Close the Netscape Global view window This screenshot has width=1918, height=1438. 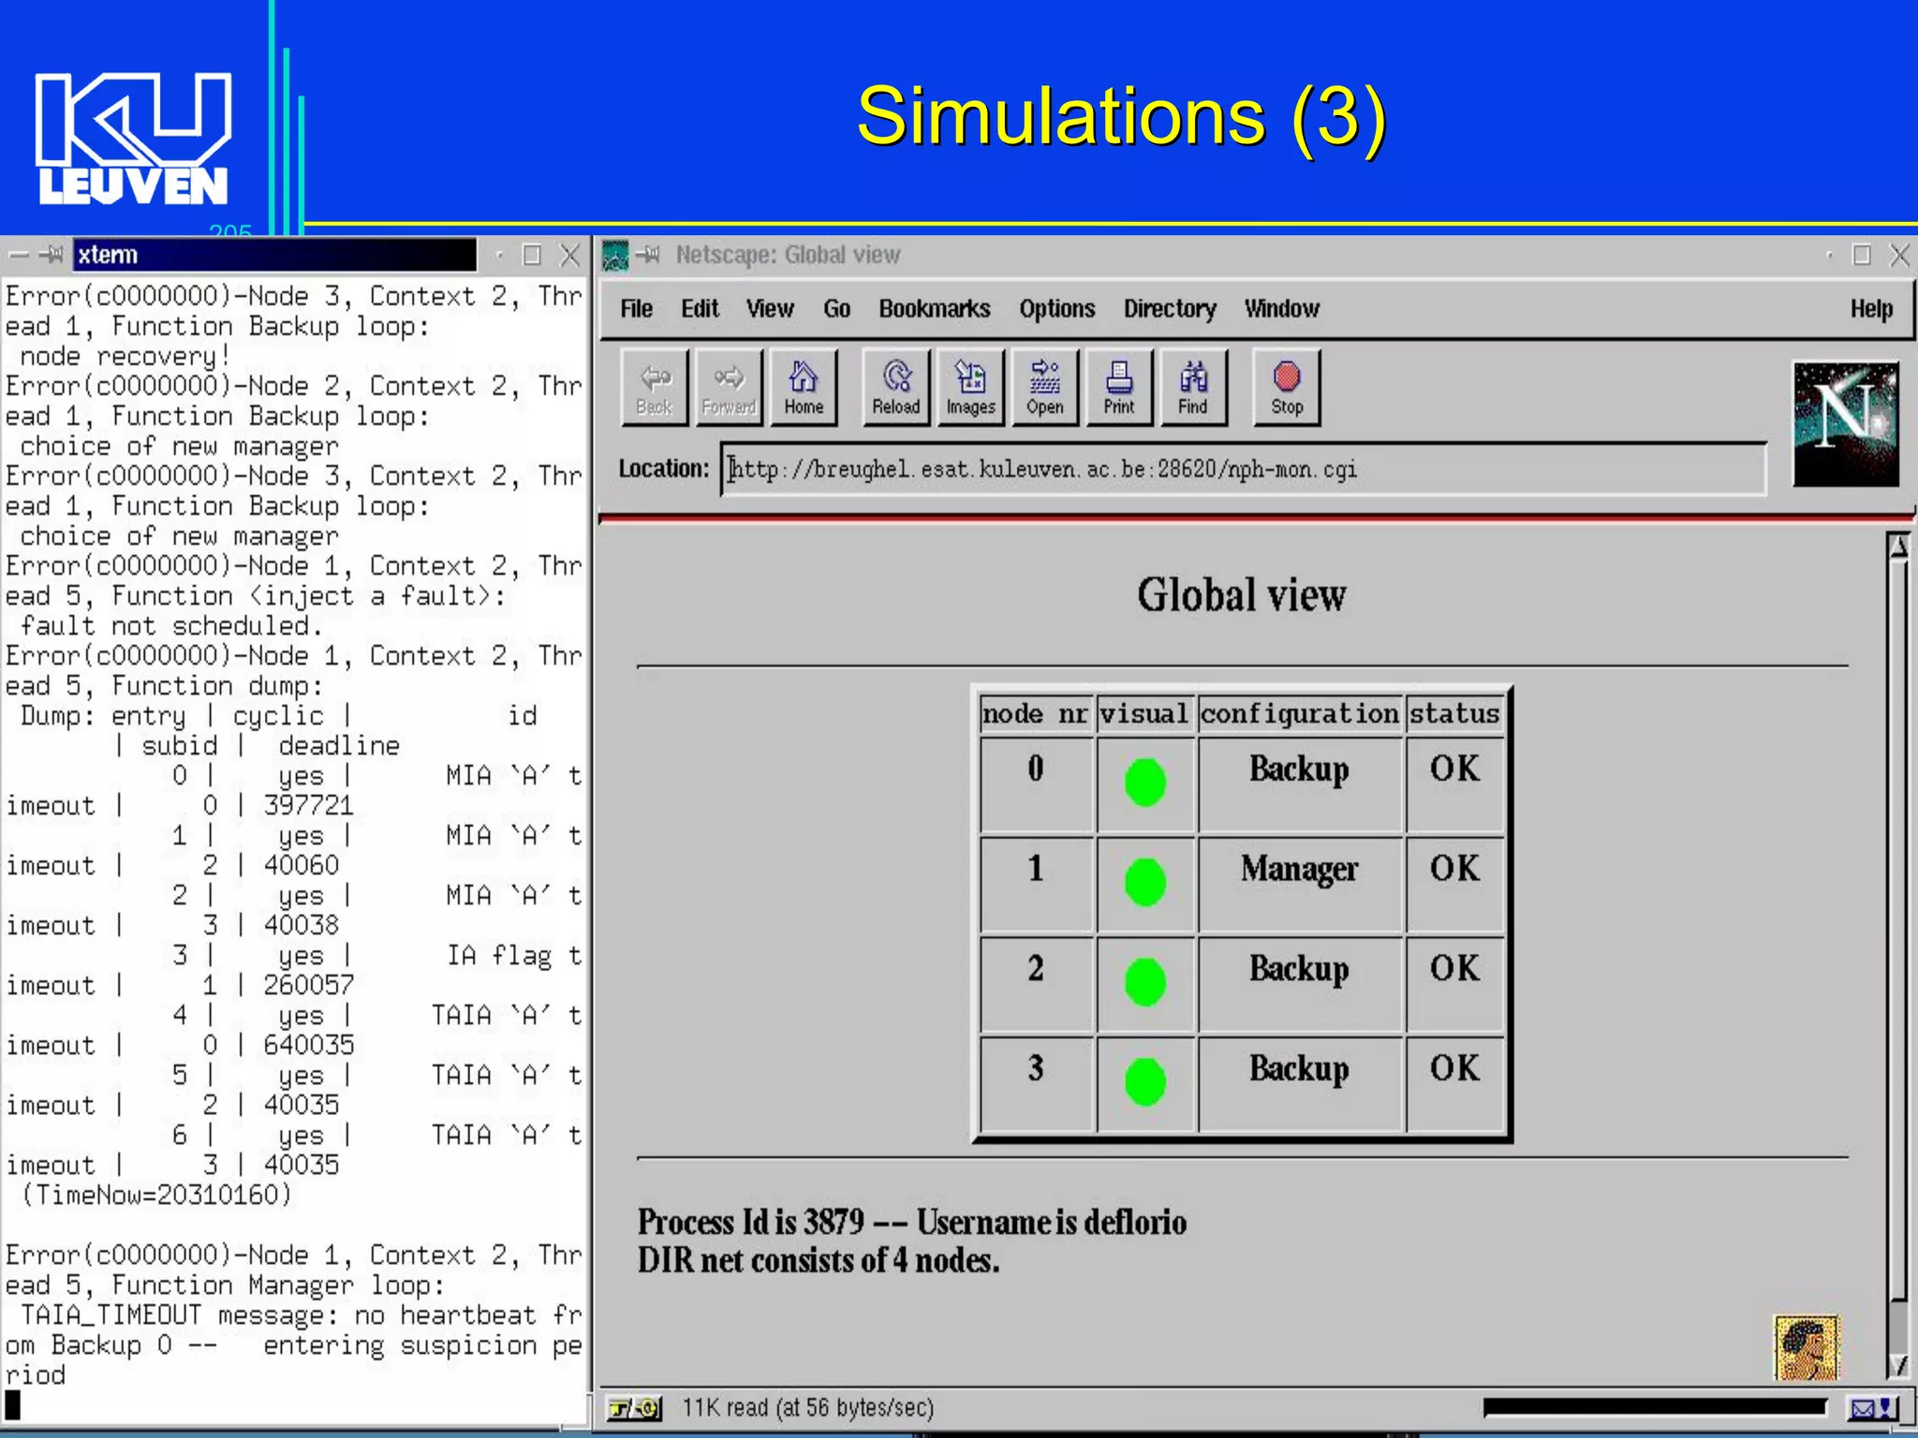click(1899, 255)
